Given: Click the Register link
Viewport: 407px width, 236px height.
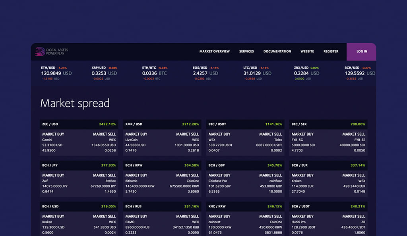Looking at the screenshot, I should [331, 52].
